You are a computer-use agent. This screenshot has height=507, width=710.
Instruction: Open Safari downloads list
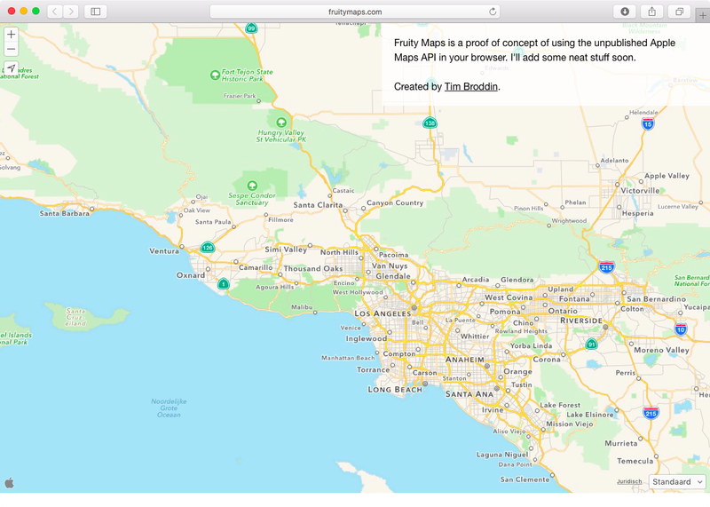tap(625, 12)
